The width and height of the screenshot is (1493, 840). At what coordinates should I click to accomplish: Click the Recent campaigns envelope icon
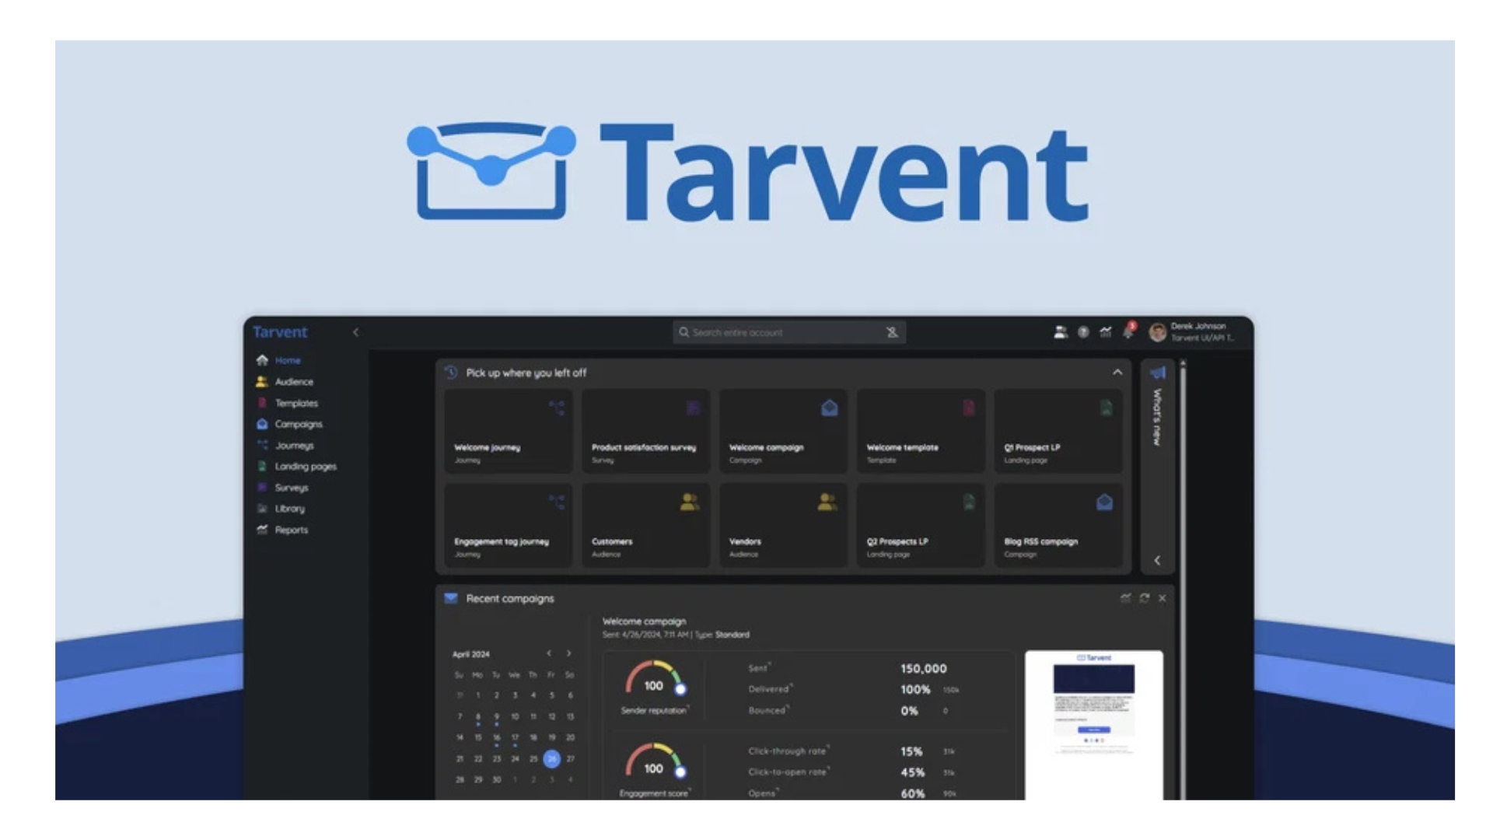451,598
